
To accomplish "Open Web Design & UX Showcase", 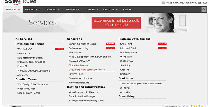I will [x=32, y=84].
